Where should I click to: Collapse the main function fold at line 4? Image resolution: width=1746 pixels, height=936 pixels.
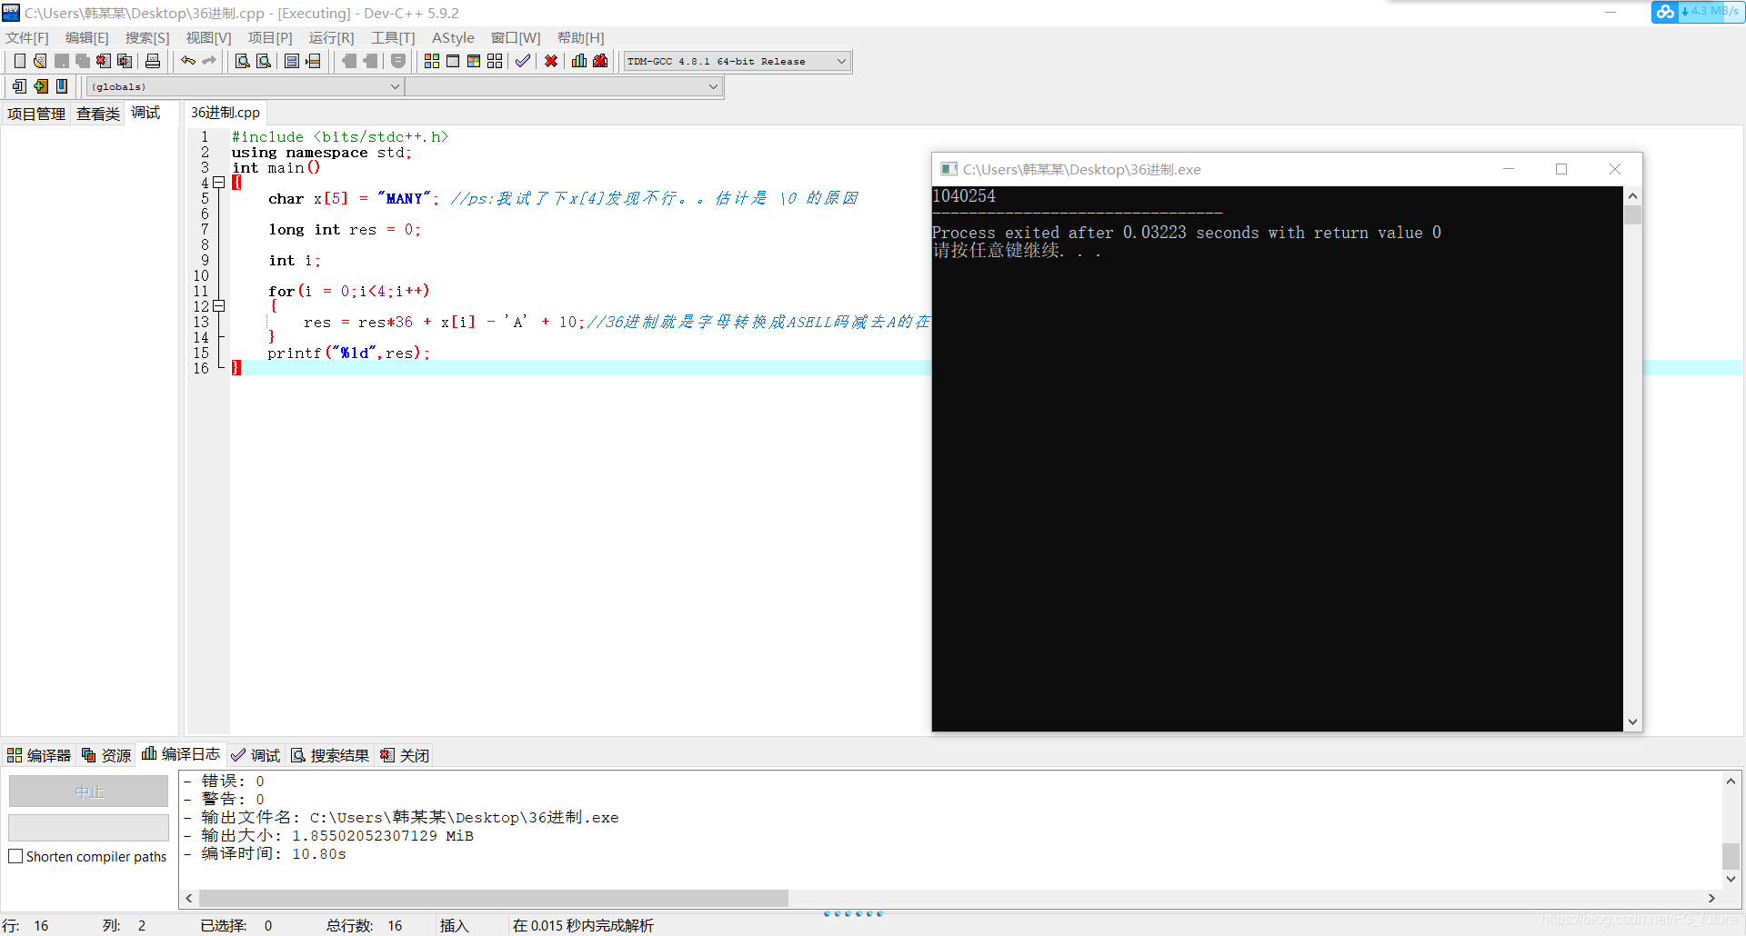click(x=219, y=183)
